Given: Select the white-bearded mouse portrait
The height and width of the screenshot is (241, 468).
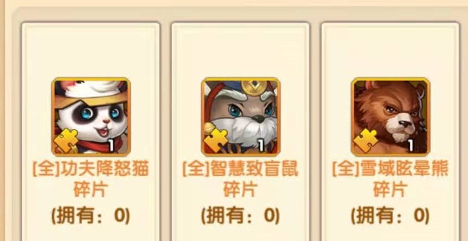Looking at the screenshot, I should (241, 116).
